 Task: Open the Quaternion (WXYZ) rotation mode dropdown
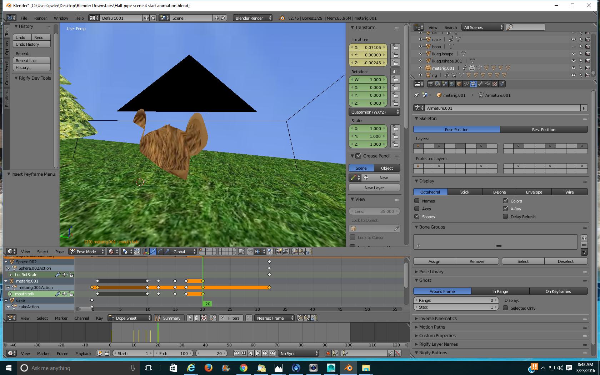click(374, 112)
